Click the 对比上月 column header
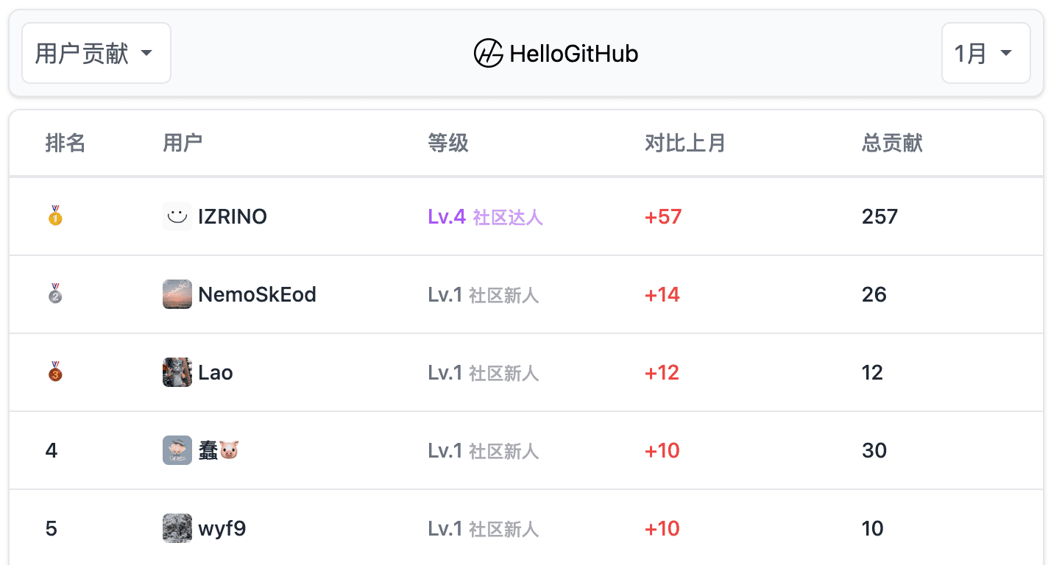This screenshot has height=565, width=1051. click(684, 143)
